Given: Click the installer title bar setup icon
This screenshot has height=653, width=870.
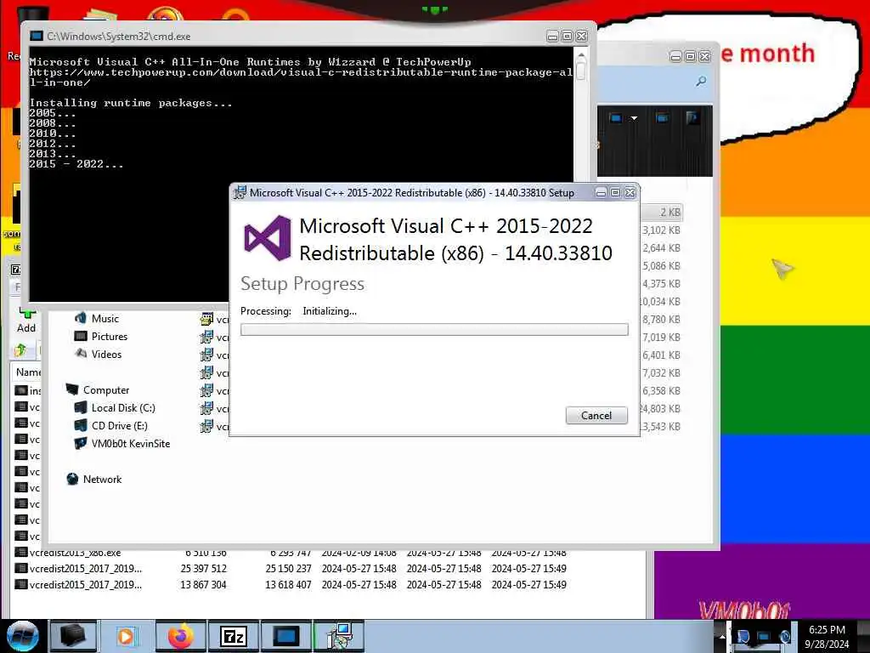Looking at the screenshot, I should (240, 193).
